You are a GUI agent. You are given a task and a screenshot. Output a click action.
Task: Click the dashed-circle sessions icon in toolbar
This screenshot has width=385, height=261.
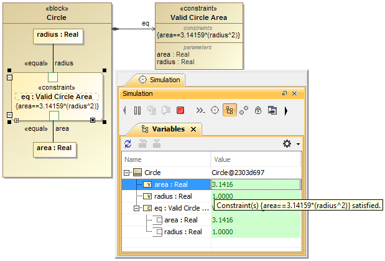(215, 110)
